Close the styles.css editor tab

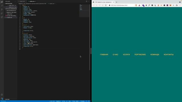(36, 1)
